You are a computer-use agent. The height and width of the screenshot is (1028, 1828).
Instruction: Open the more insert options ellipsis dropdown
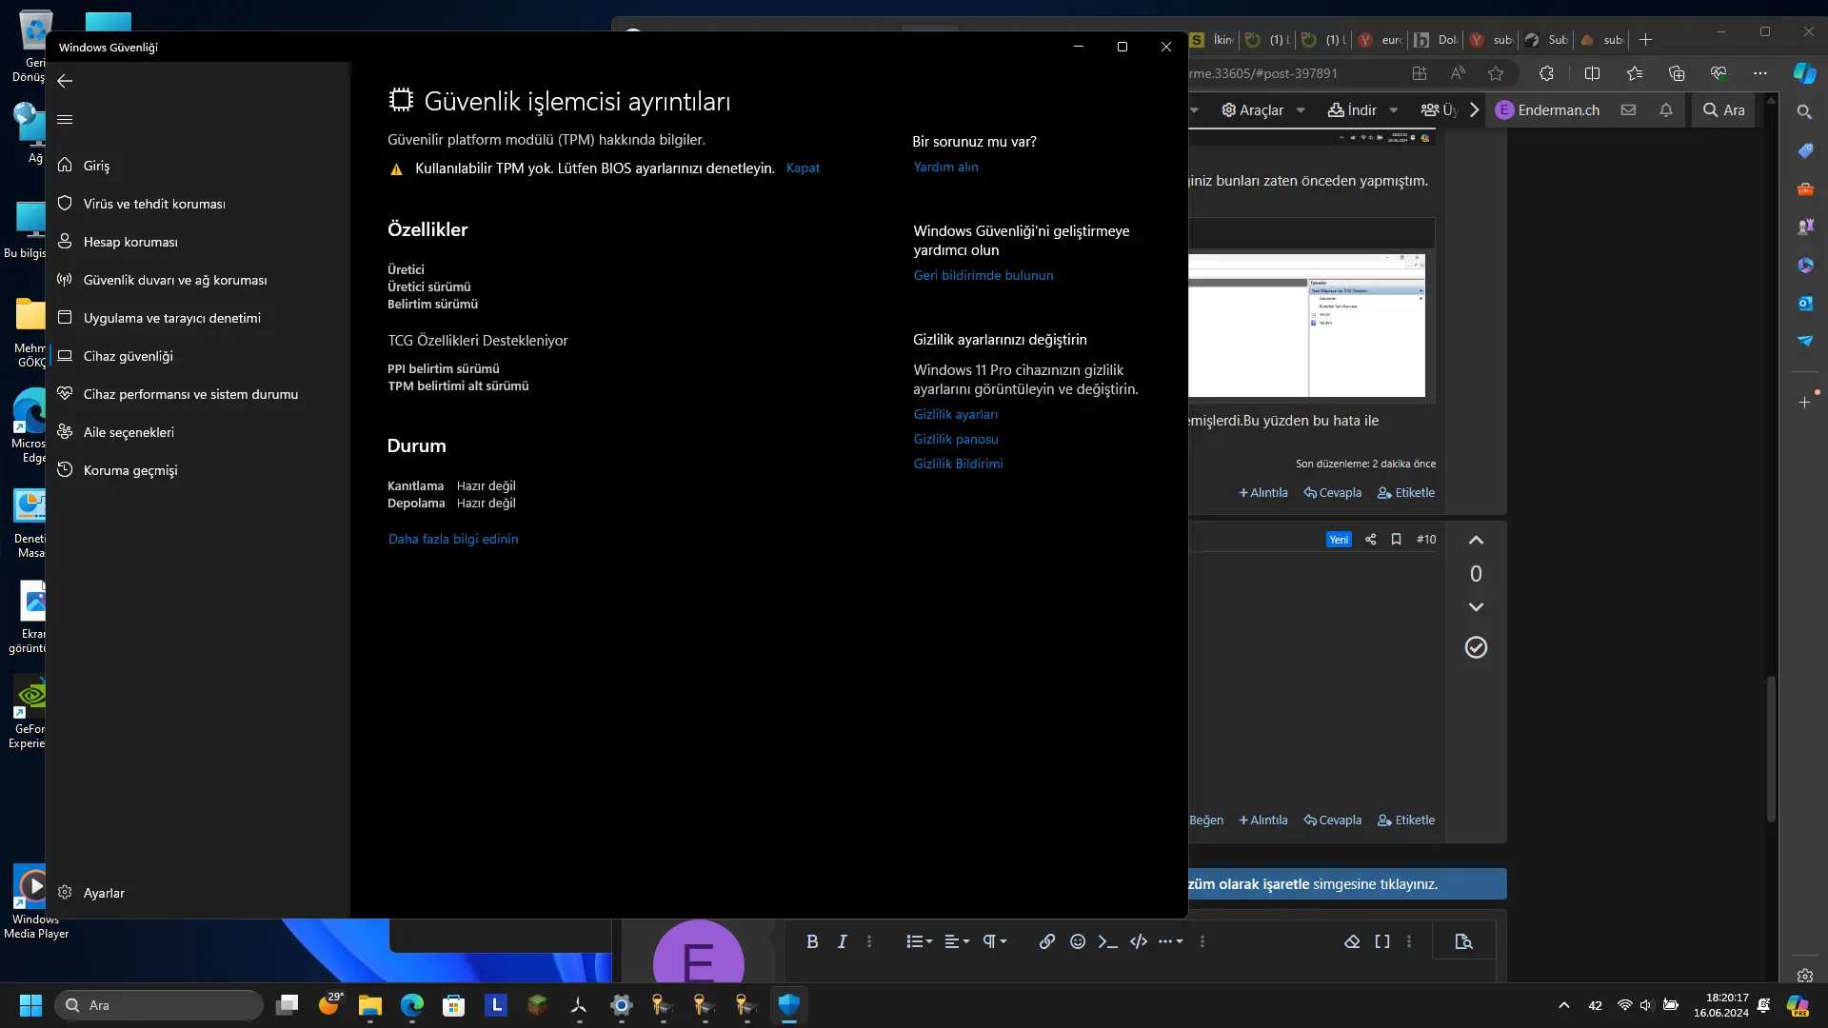[1170, 941]
